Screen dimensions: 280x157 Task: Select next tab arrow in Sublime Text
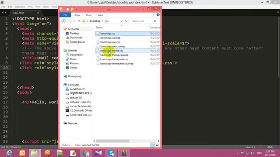(6, 13)
